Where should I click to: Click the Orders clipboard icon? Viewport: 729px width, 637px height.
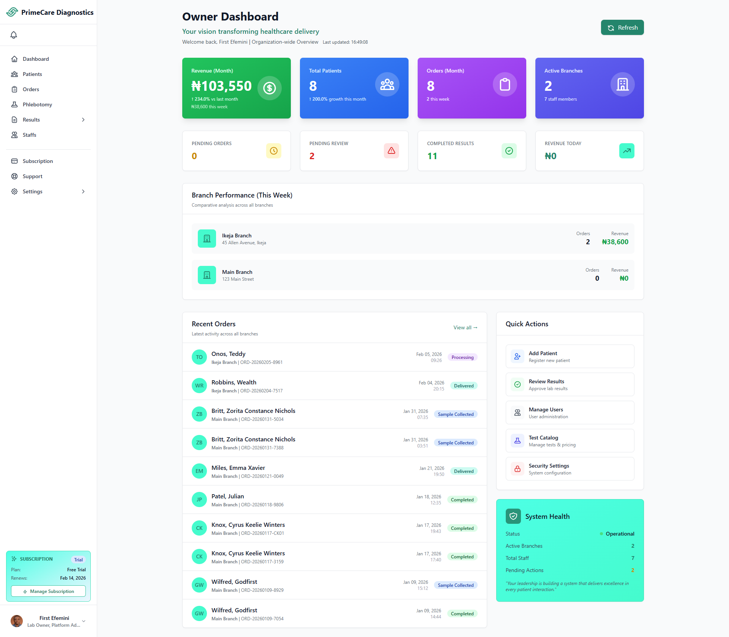click(x=505, y=84)
